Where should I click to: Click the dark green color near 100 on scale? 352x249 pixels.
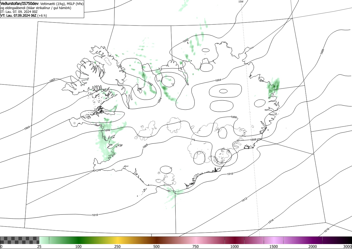[x=78, y=240]
